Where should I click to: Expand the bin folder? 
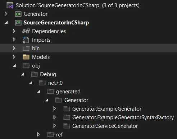pos(14,48)
